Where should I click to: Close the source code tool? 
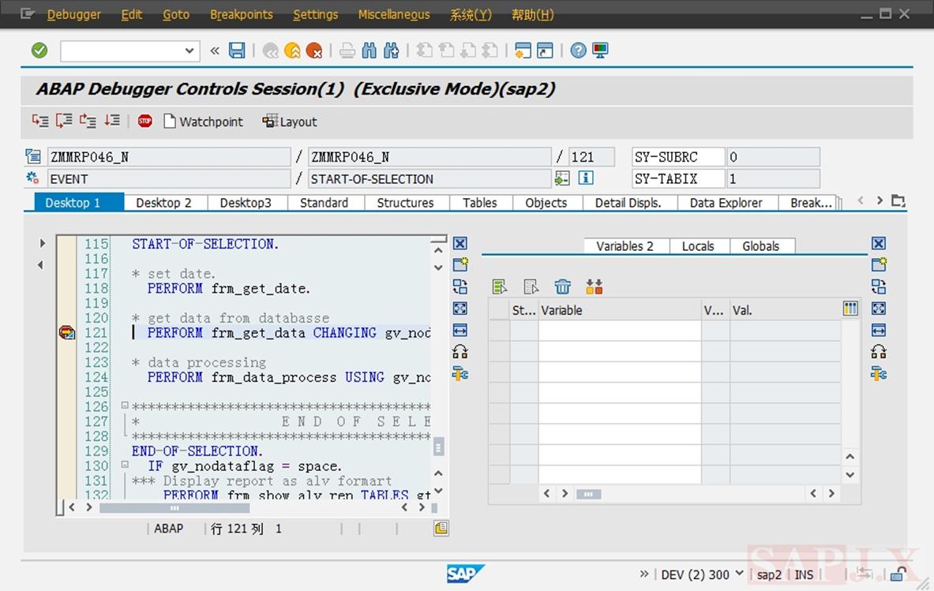[459, 243]
